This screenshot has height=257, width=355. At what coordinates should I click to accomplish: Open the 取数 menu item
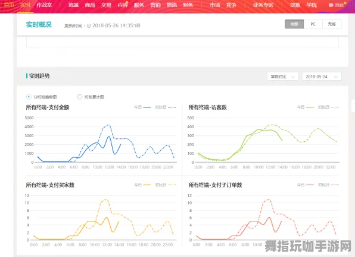click(295, 5)
